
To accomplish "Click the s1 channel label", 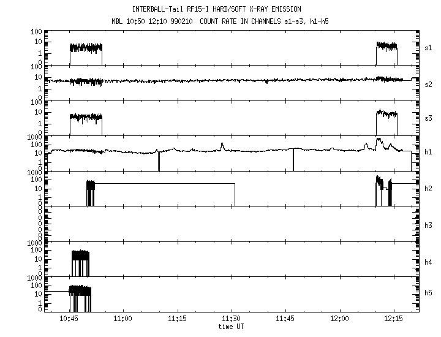I will (x=429, y=47).
